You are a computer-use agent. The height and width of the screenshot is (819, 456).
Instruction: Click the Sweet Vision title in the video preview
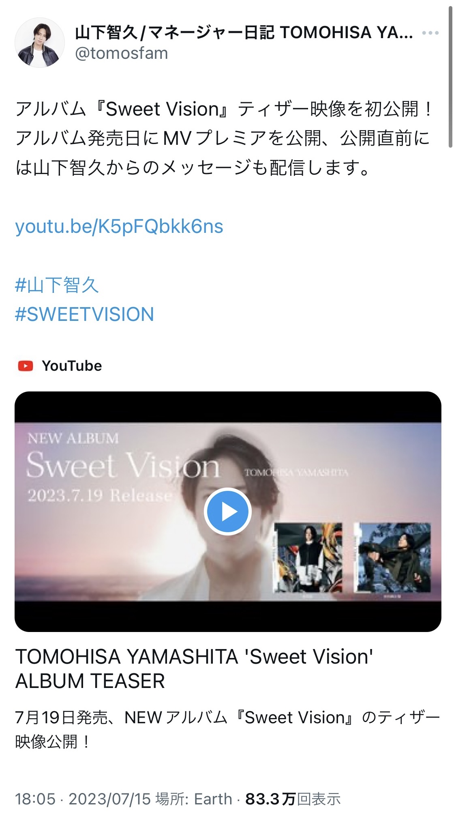click(123, 466)
